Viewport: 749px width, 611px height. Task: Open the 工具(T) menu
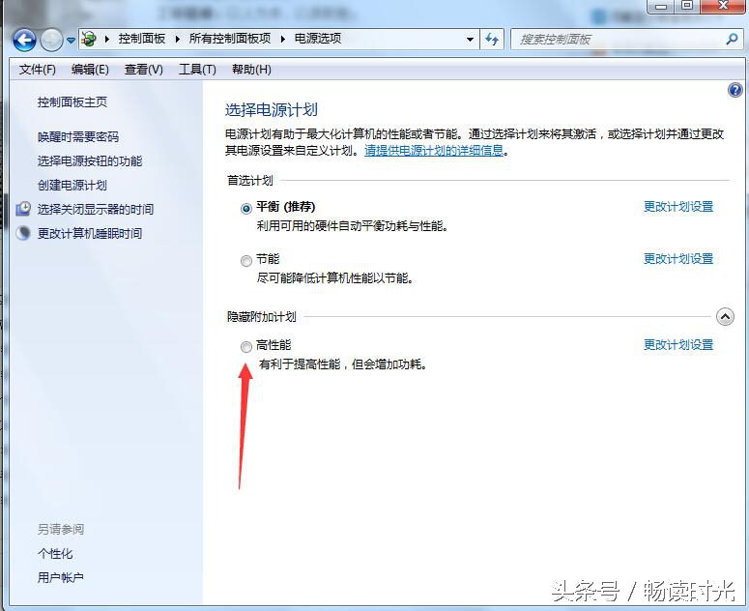pos(197,70)
